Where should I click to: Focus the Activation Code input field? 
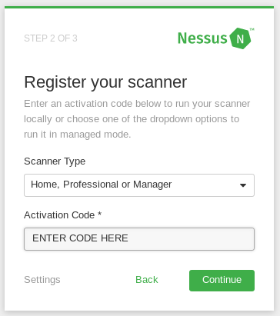click(x=139, y=239)
